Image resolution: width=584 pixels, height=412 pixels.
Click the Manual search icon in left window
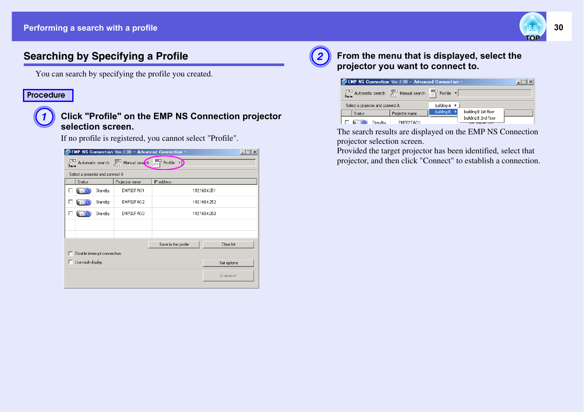(117, 163)
